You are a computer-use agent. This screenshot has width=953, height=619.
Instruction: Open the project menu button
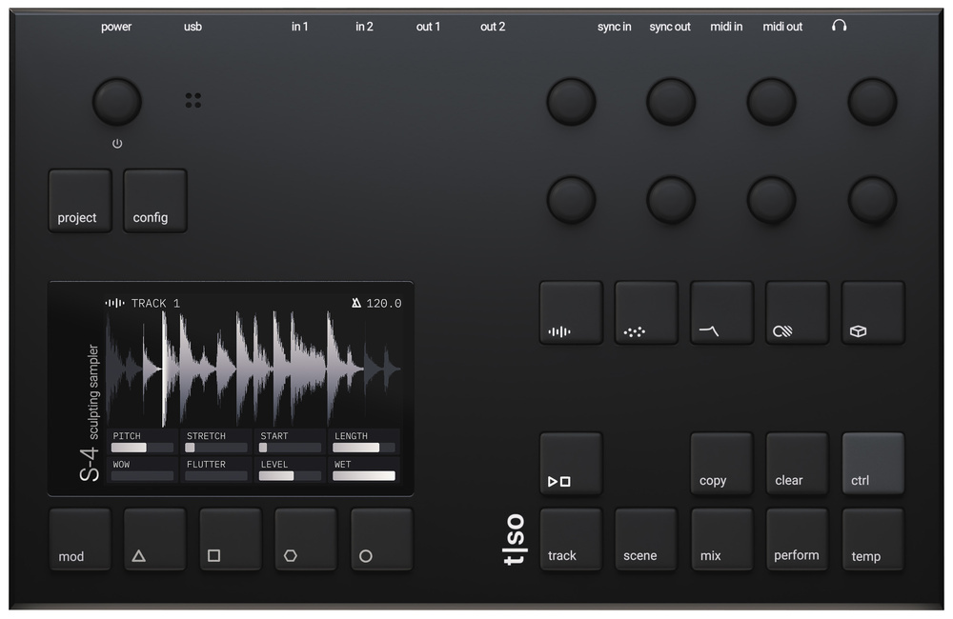80,201
